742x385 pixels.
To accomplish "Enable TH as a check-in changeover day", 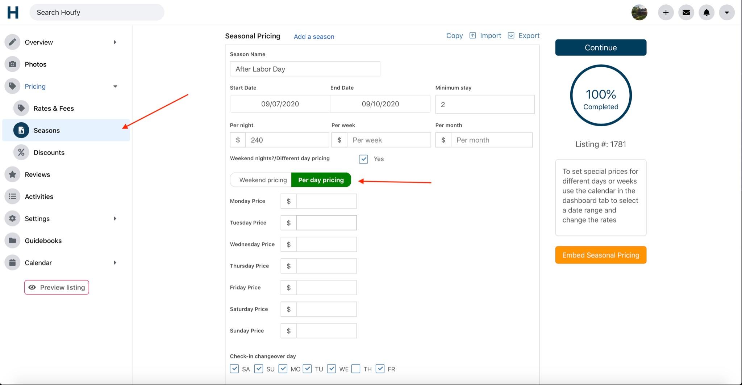I will (356, 369).
